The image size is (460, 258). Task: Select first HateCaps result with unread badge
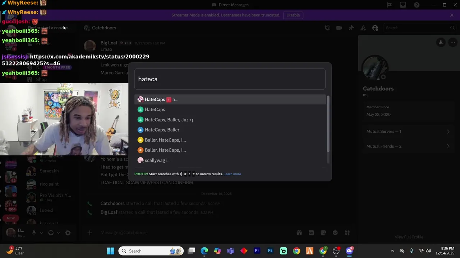click(x=230, y=99)
